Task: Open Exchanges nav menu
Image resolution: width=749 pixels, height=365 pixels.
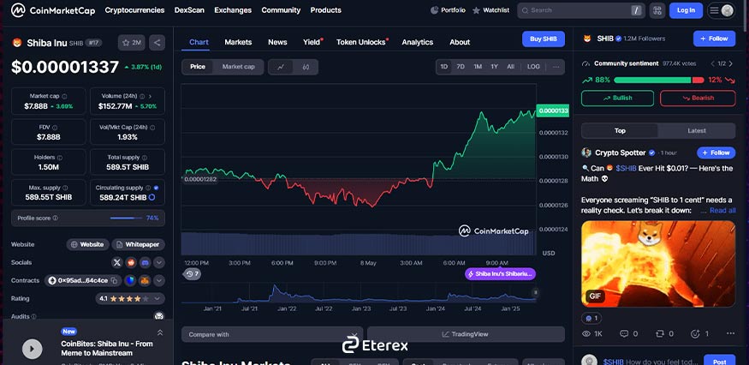Action: pyautogui.click(x=233, y=10)
